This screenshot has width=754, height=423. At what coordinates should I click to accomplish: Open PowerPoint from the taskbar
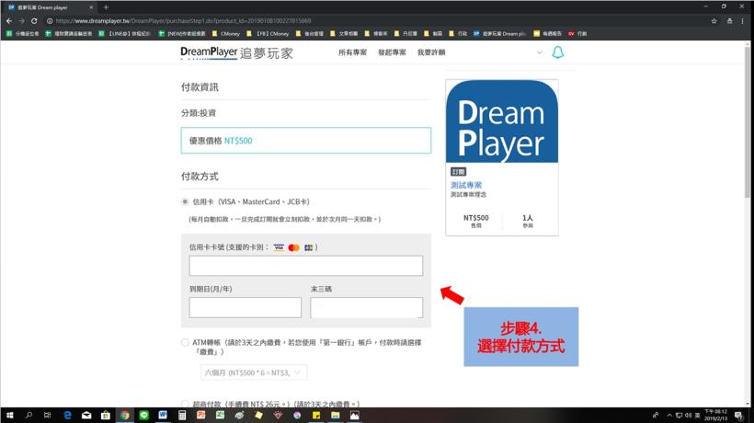click(x=201, y=416)
